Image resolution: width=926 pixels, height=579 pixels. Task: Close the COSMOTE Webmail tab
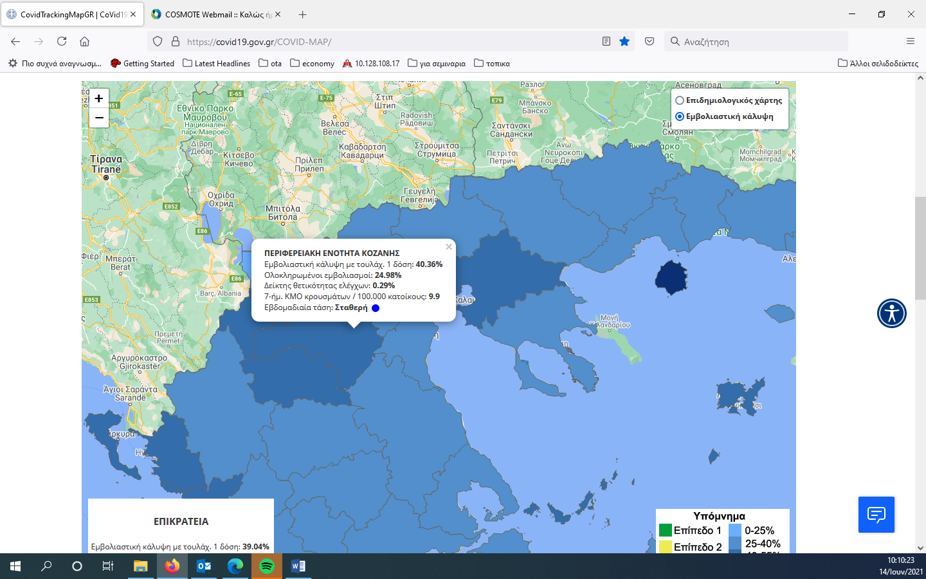point(278,14)
